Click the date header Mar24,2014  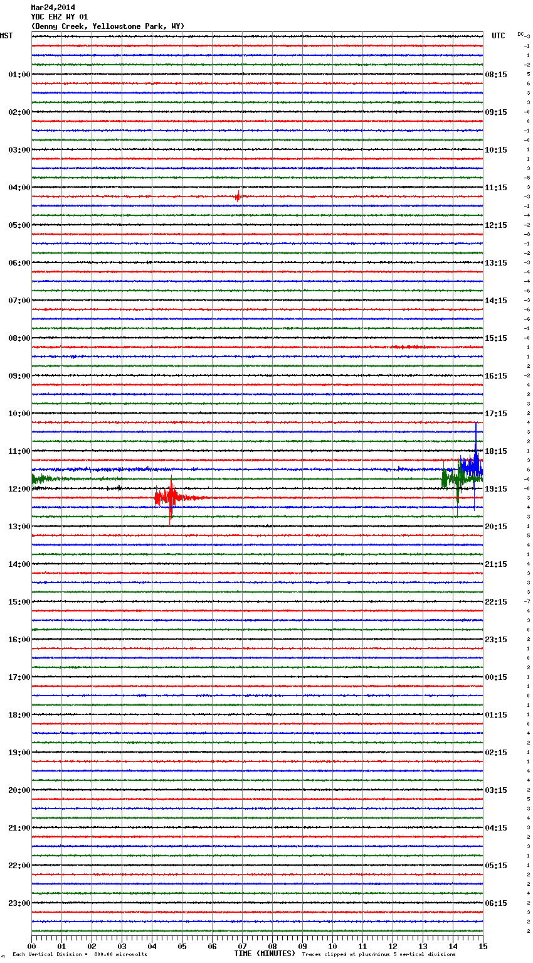[x=53, y=8]
